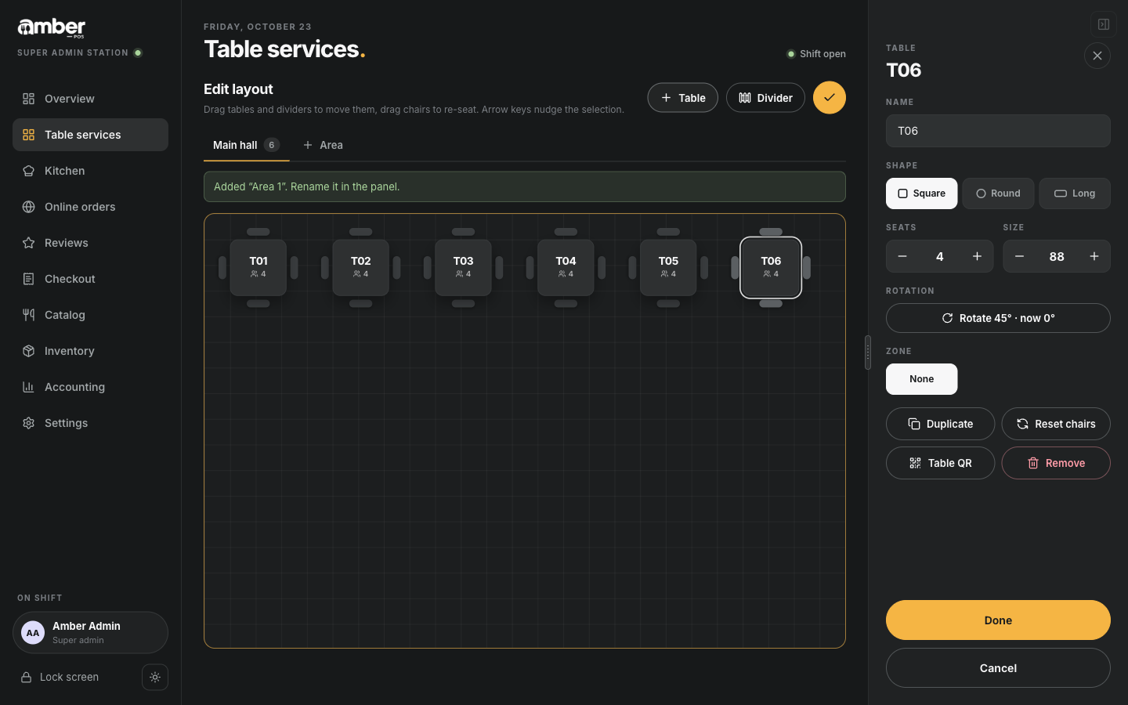Choose the None zone option

pos(922,379)
